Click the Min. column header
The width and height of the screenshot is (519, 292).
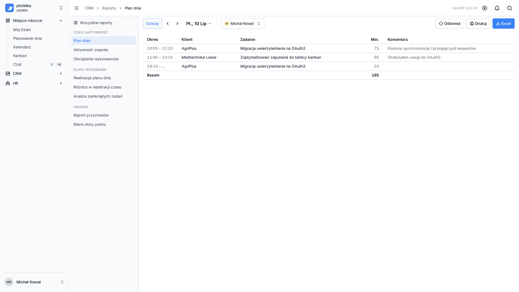click(375, 40)
